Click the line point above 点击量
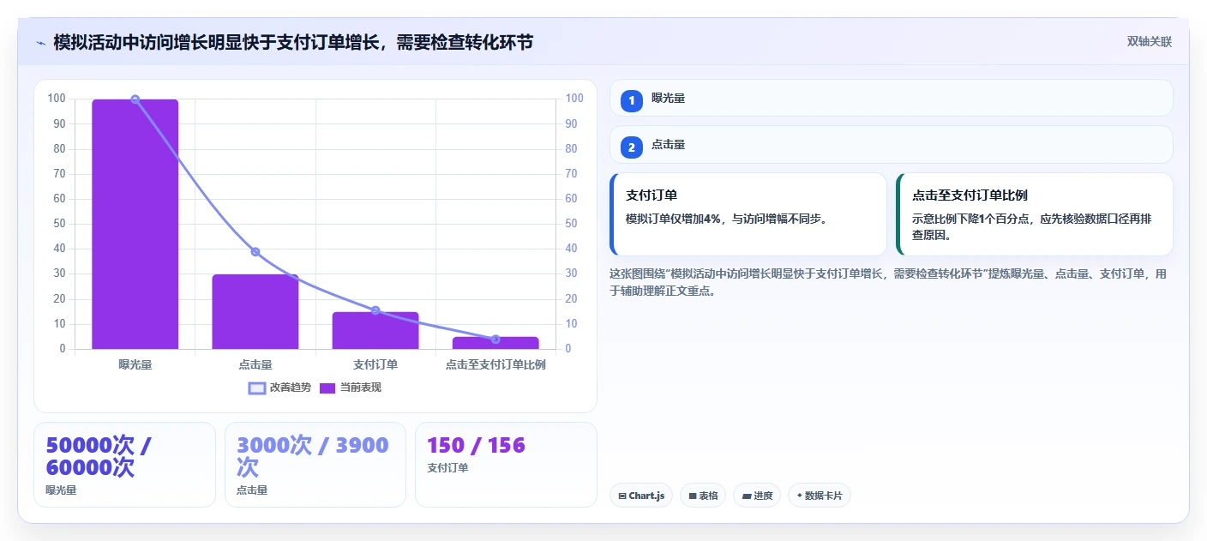Screen dimensions: 1207x541 pyautogui.click(x=255, y=252)
